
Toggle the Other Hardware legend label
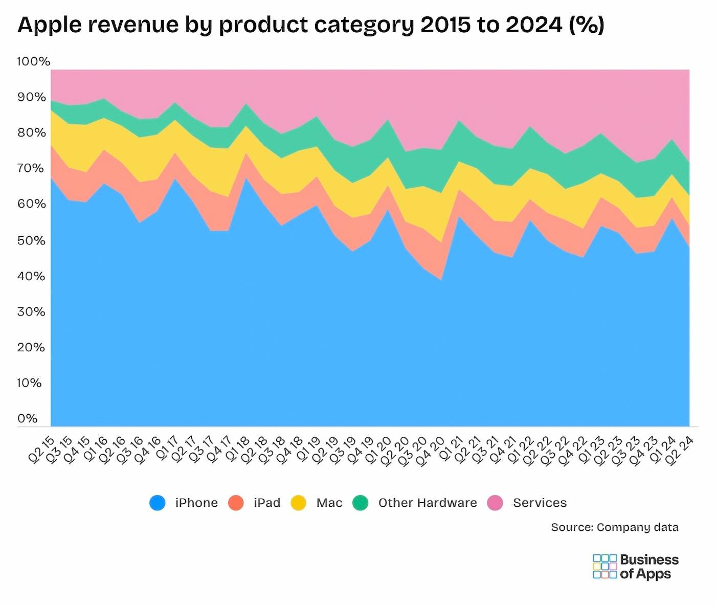point(428,503)
